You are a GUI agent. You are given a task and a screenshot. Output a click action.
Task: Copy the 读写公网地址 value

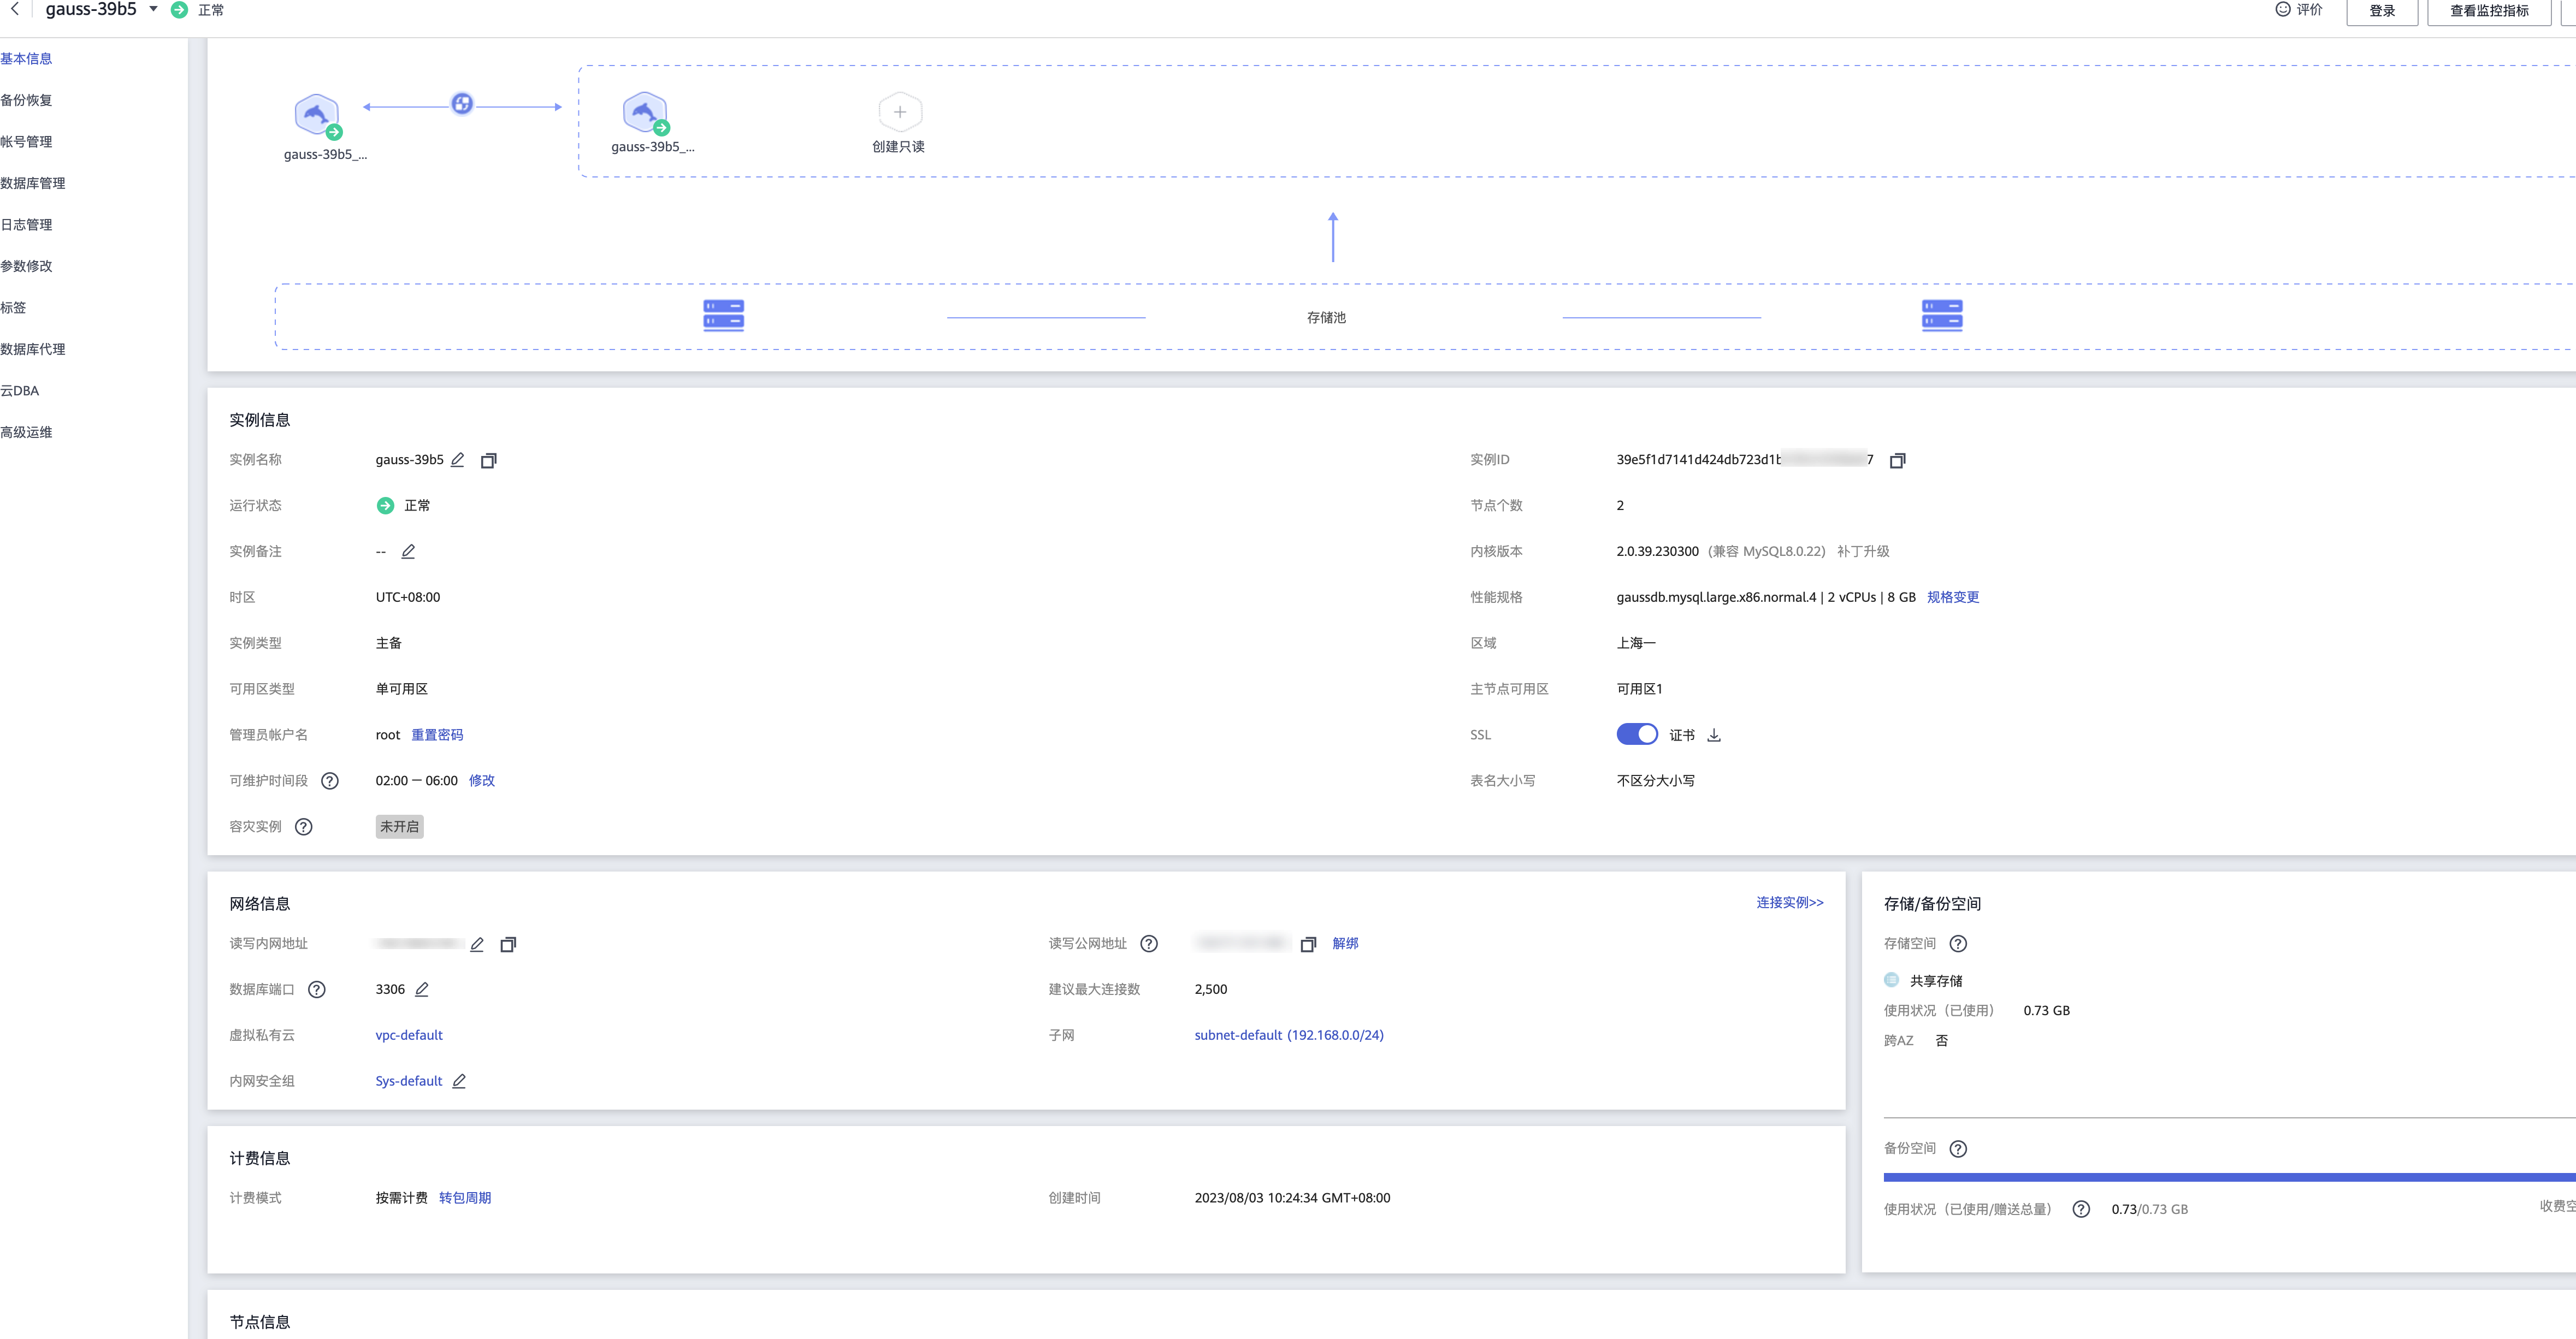pyautogui.click(x=1308, y=944)
